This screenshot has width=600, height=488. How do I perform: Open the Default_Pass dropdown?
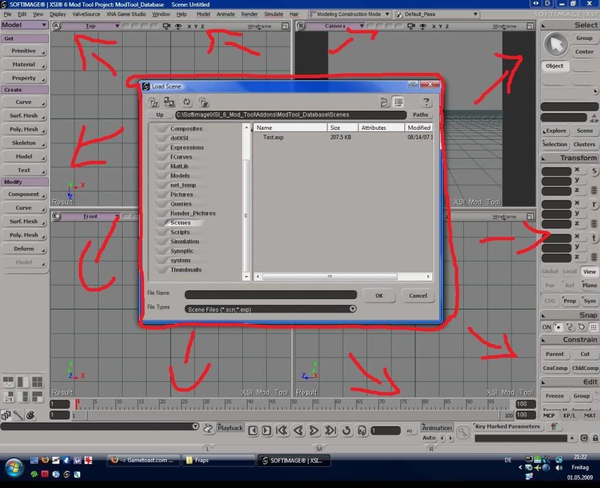click(x=438, y=14)
